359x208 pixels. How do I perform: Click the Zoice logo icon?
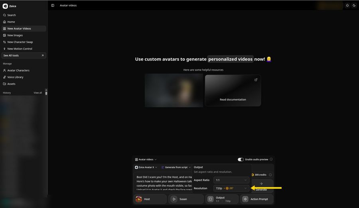pos(5,6)
